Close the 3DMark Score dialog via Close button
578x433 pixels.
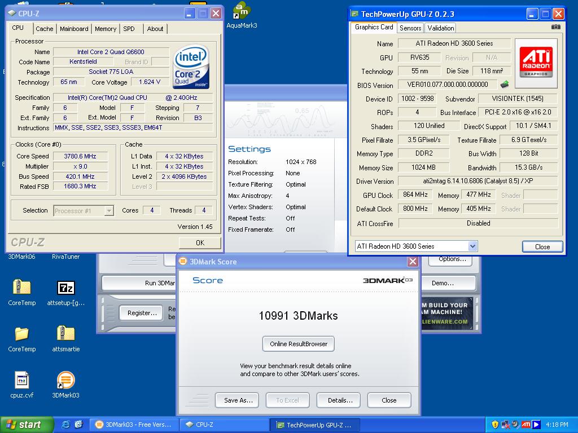coord(389,400)
